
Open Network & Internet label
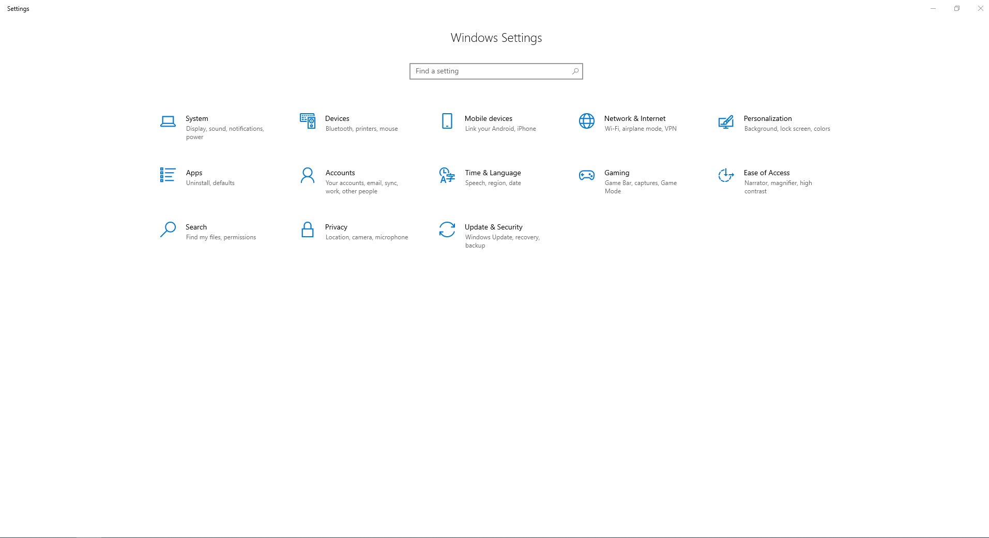(x=635, y=118)
